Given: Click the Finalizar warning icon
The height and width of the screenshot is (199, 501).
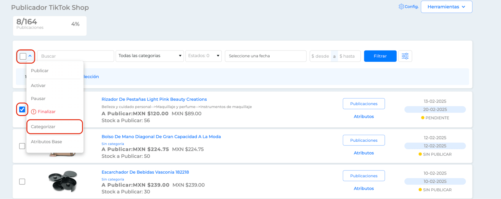Looking at the screenshot, I should click(34, 112).
